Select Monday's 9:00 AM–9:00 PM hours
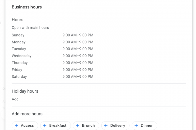 coord(78,42)
